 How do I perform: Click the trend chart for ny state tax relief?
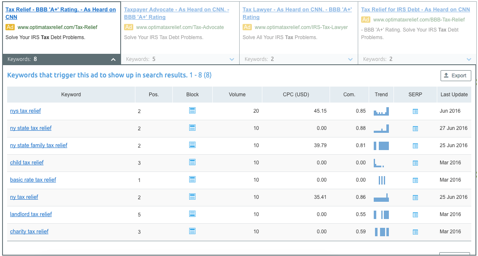coord(381,128)
